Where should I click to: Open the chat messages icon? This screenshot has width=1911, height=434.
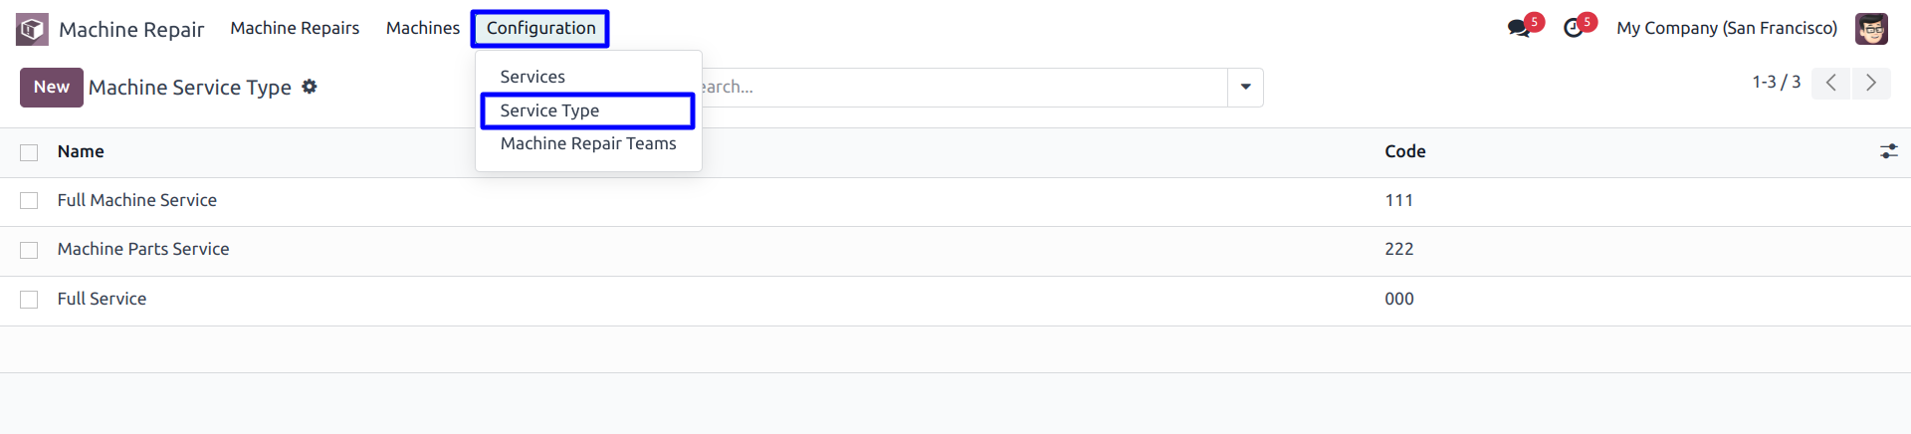tap(1519, 28)
